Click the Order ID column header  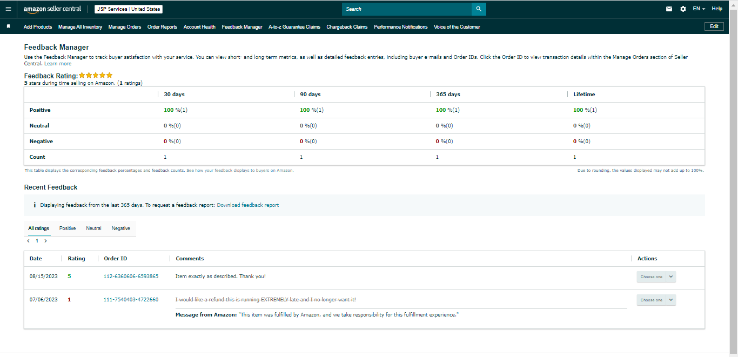coord(116,259)
